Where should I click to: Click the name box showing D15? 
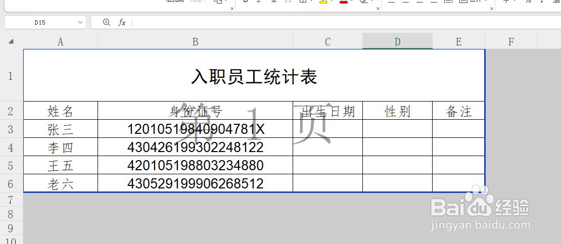[x=45, y=22]
